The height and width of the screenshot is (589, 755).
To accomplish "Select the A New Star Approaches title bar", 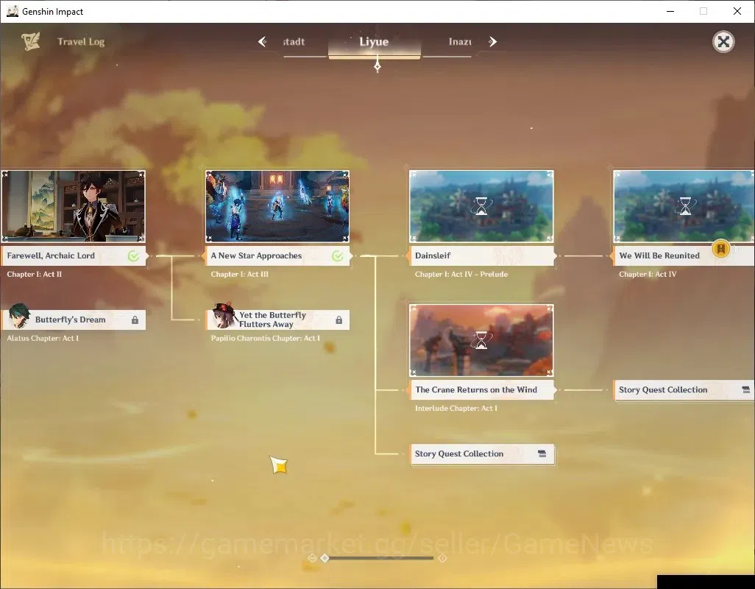I will [277, 255].
